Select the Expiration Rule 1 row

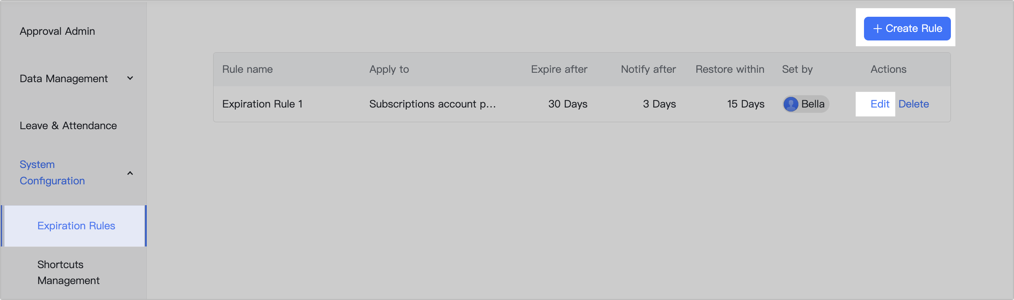pos(263,104)
